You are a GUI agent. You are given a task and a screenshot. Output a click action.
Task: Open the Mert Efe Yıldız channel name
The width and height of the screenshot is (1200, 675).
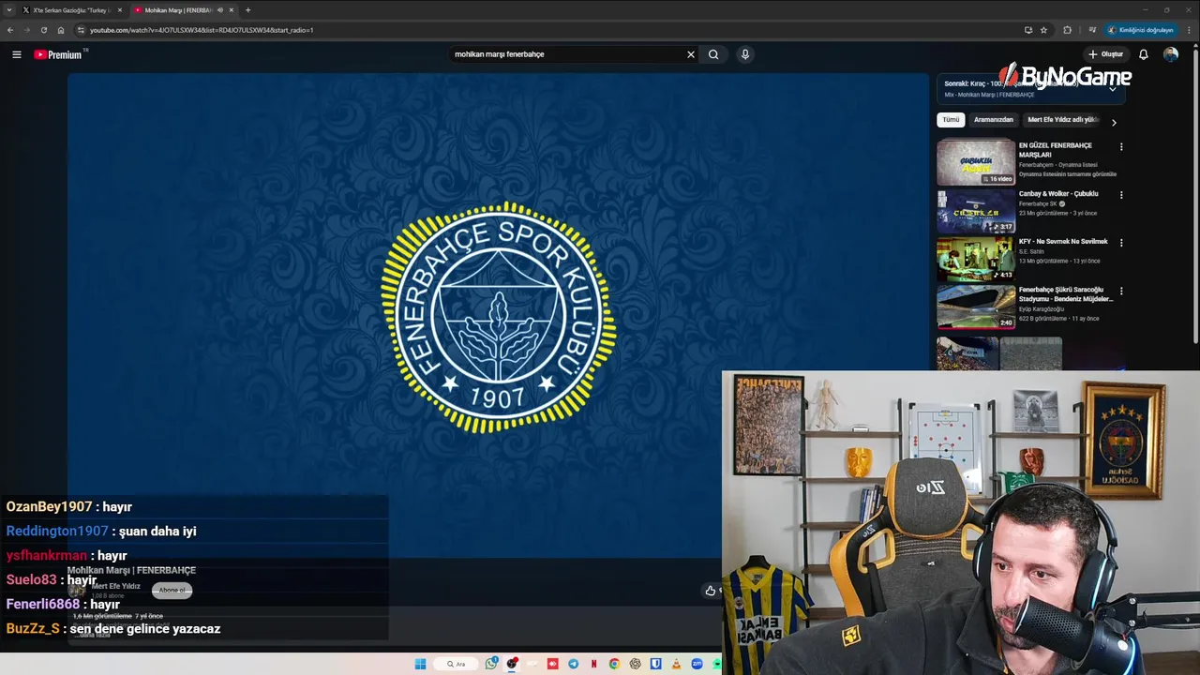tap(115, 586)
